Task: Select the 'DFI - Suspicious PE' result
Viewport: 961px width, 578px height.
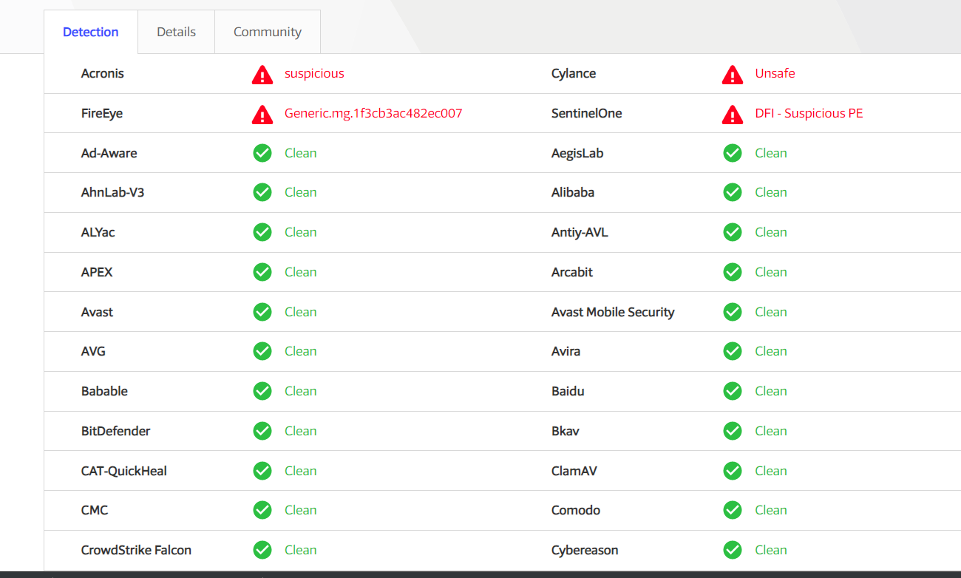Action: pyautogui.click(x=809, y=113)
